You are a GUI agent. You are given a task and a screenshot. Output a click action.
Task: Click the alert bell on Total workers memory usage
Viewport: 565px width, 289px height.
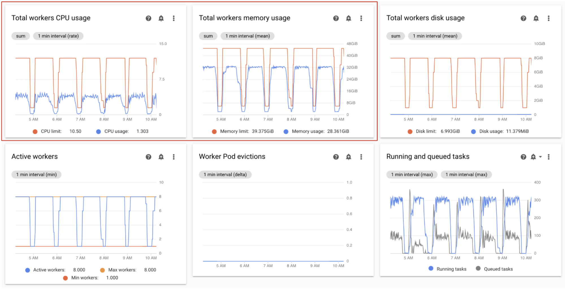click(x=348, y=18)
